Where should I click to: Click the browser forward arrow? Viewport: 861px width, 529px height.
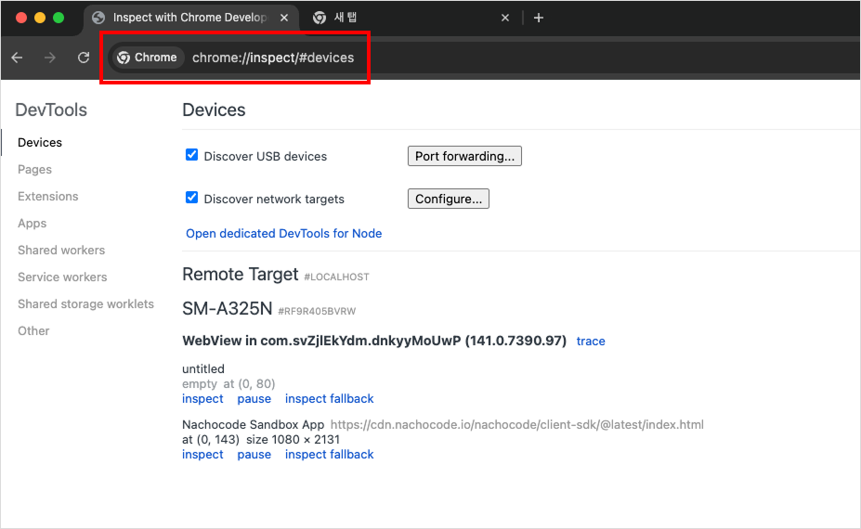(50, 58)
